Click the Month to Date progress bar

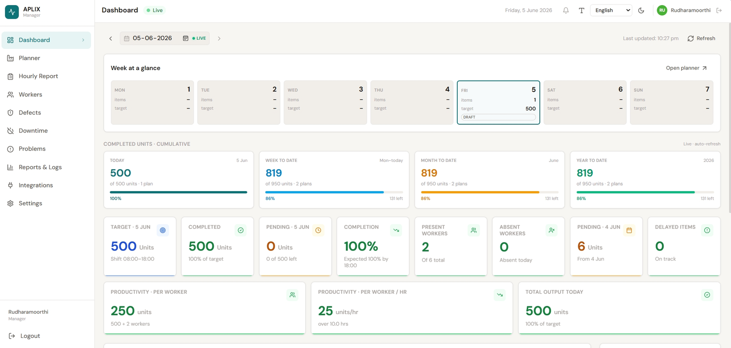[490, 193]
